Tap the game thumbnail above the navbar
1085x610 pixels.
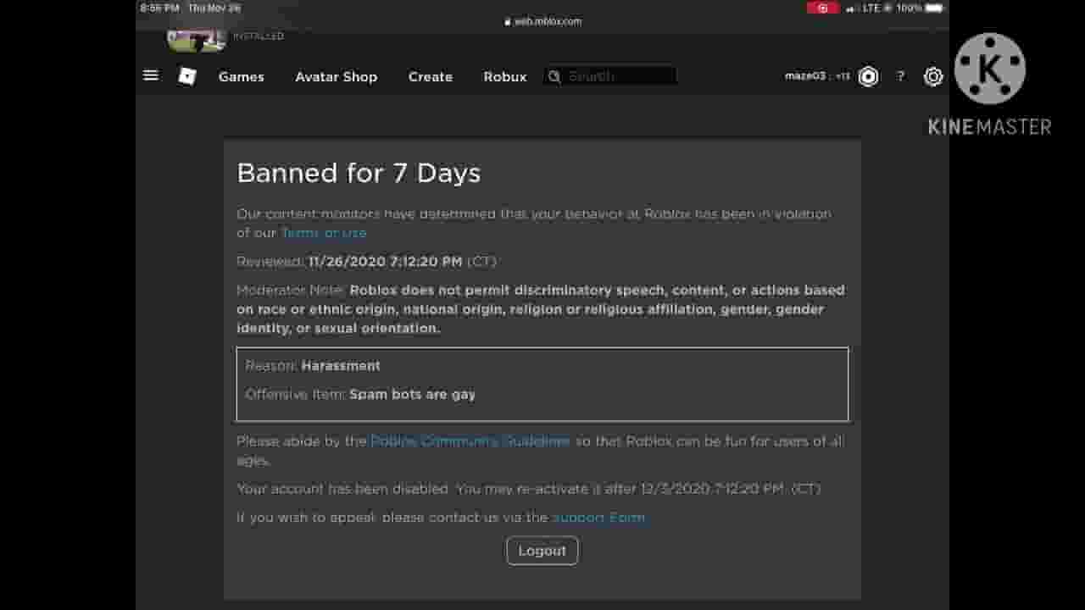(x=197, y=40)
